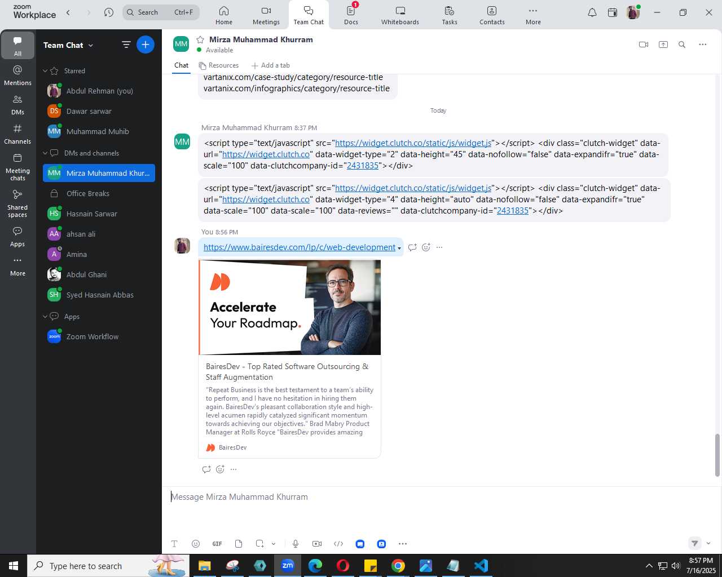Open the calendar icon in top bar
The height and width of the screenshot is (577, 722).
click(x=613, y=12)
